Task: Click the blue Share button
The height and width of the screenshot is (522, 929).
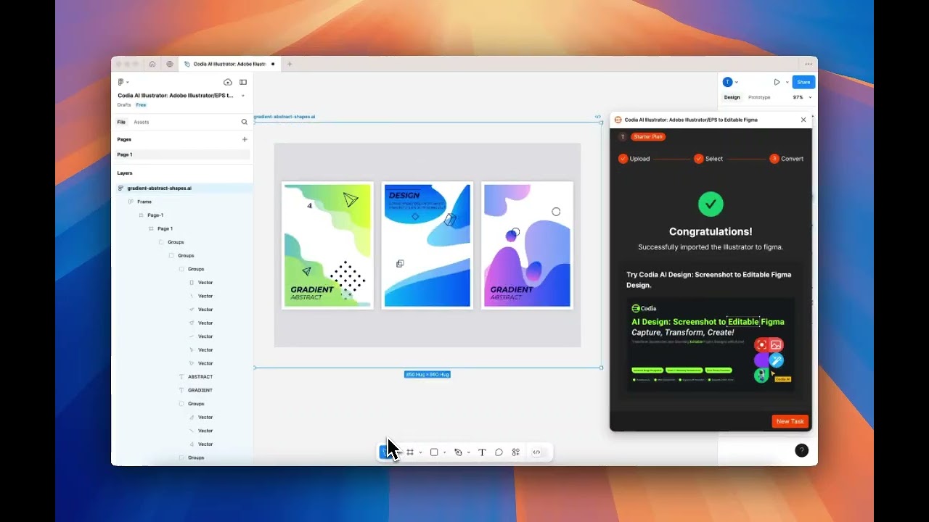Action: pyautogui.click(x=803, y=82)
